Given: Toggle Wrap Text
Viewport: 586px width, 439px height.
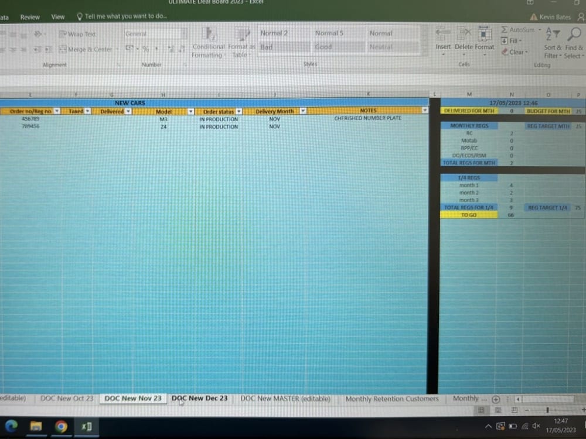Looking at the screenshot, I should click(x=78, y=34).
